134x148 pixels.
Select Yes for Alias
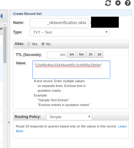click(x=29, y=44)
